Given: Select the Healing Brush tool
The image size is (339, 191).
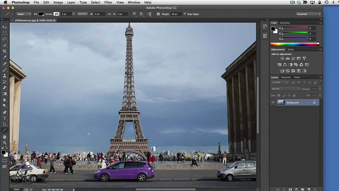Looking at the screenshot, I should pos(5,64).
